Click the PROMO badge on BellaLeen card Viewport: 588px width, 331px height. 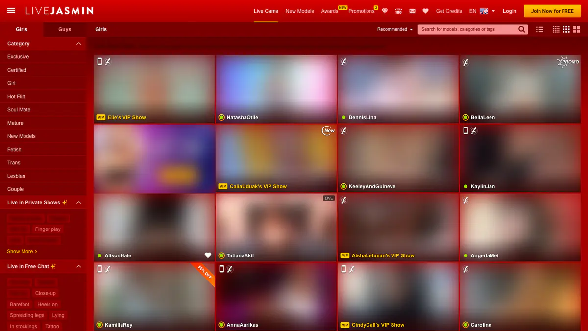[568, 62]
